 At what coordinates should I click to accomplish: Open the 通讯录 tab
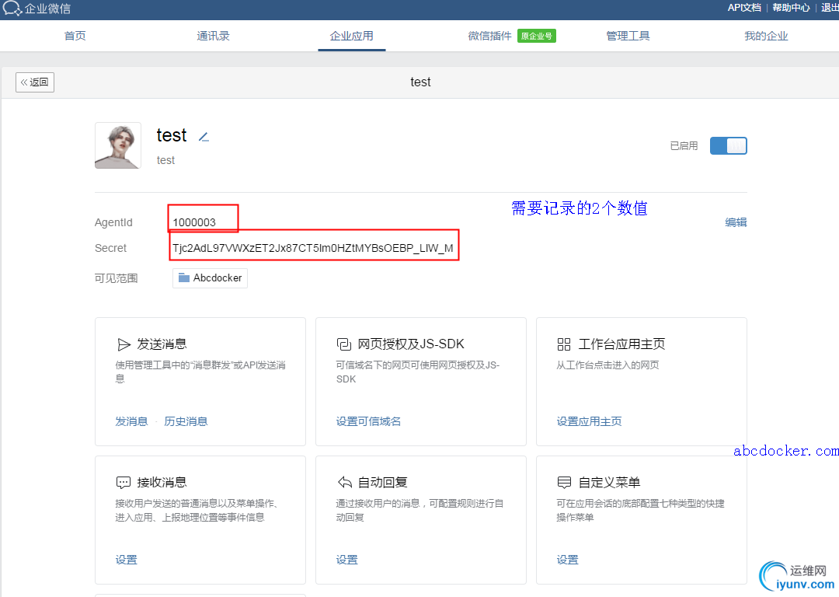pos(213,36)
